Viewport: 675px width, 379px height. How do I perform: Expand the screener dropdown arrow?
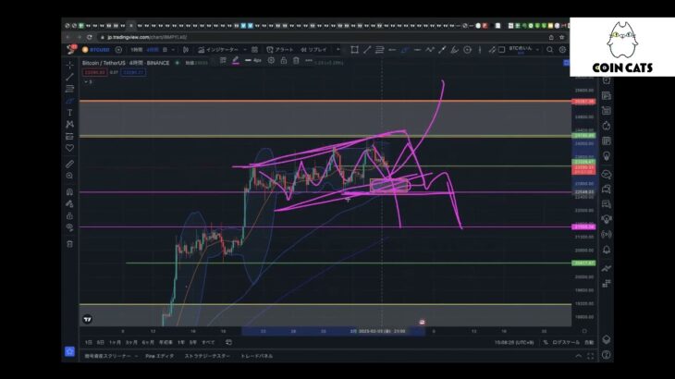pos(136,356)
